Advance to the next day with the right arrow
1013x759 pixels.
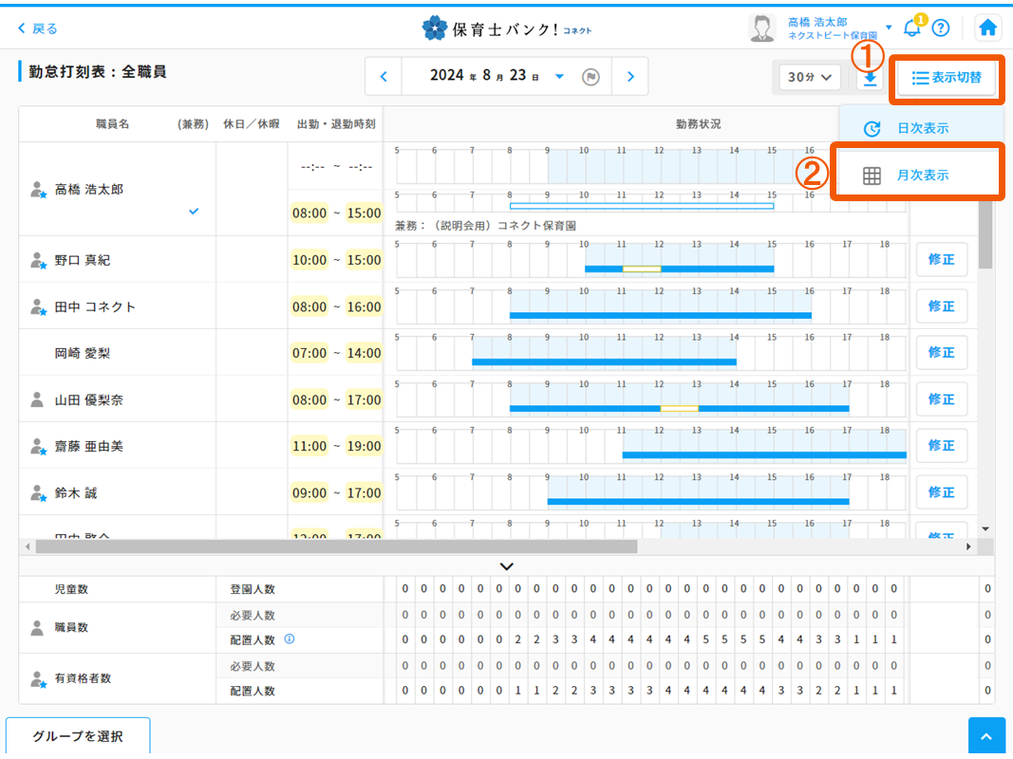tap(629, 76)
